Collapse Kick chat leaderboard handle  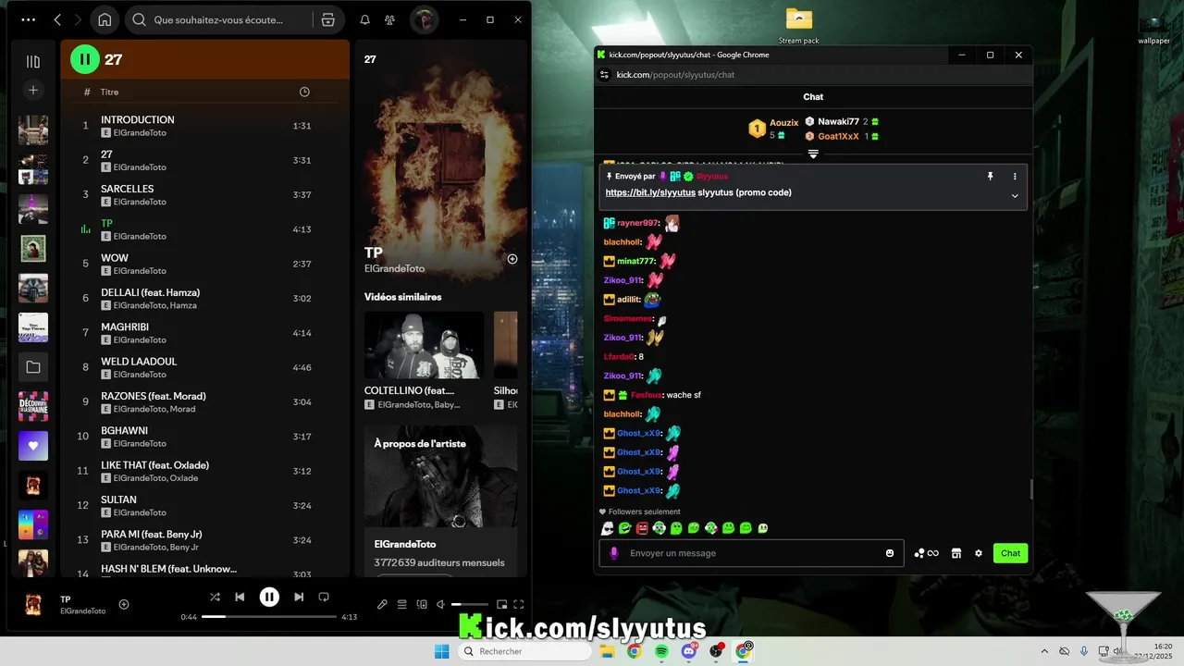(813, 154)
